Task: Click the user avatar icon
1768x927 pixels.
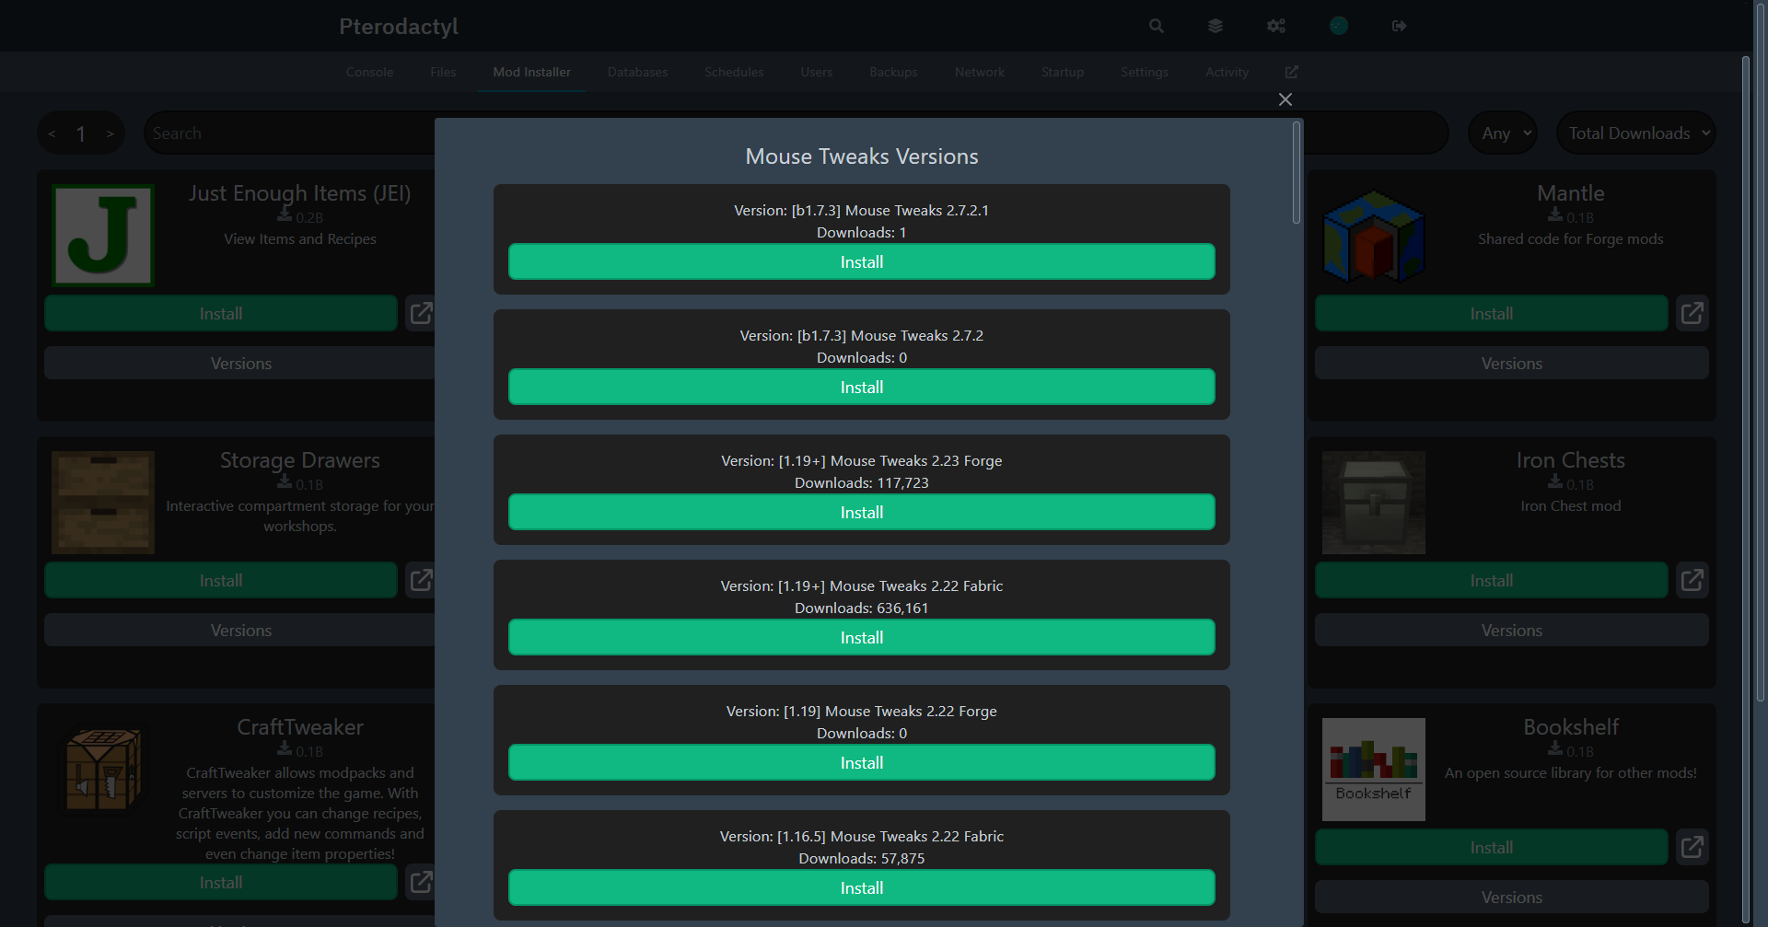Action: [x=1339, y=26]
